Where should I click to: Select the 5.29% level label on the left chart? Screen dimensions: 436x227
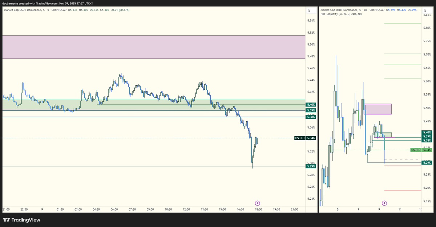[x=311, y=166]
